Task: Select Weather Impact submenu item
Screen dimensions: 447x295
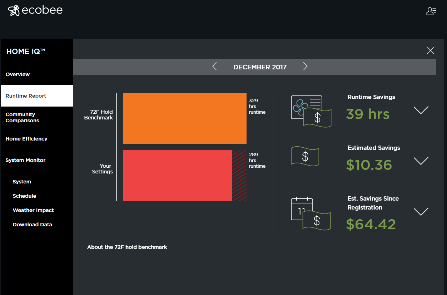Action: [x=33, y=210]
